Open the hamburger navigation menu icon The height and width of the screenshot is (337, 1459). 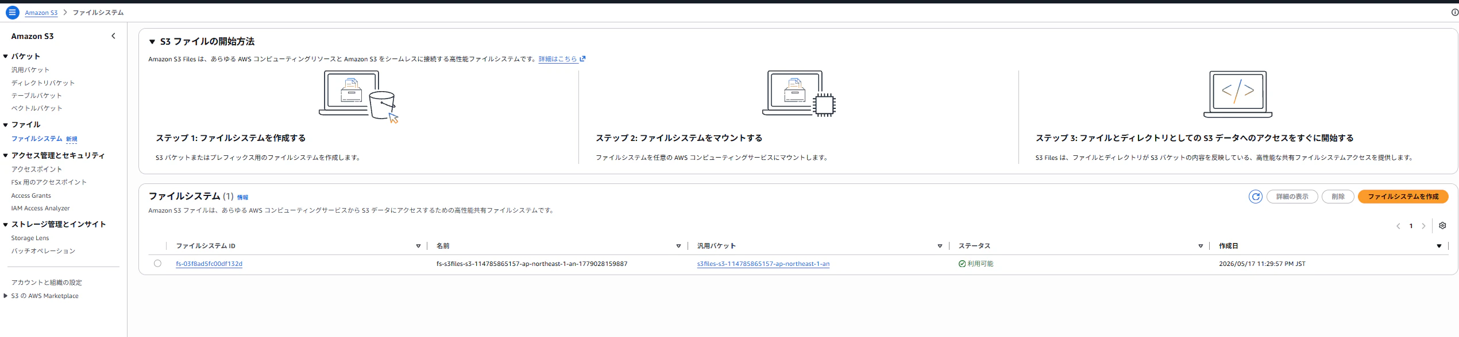(12, 12)
